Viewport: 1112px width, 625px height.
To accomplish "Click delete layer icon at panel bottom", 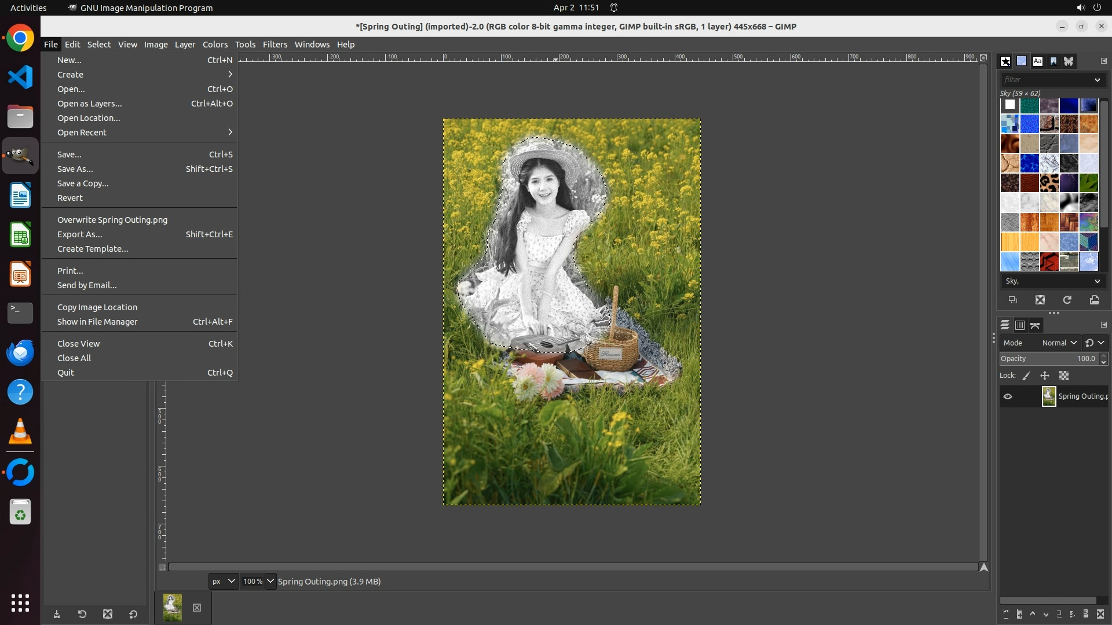I will 1100,614.
